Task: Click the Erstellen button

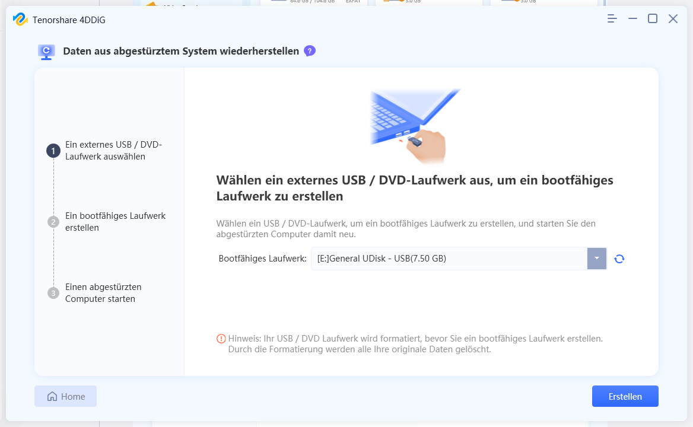Action: point(625,396)
